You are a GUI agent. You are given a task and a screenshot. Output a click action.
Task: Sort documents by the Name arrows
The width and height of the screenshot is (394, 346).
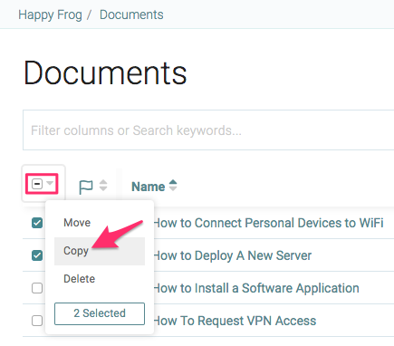(x=173, y=186)
